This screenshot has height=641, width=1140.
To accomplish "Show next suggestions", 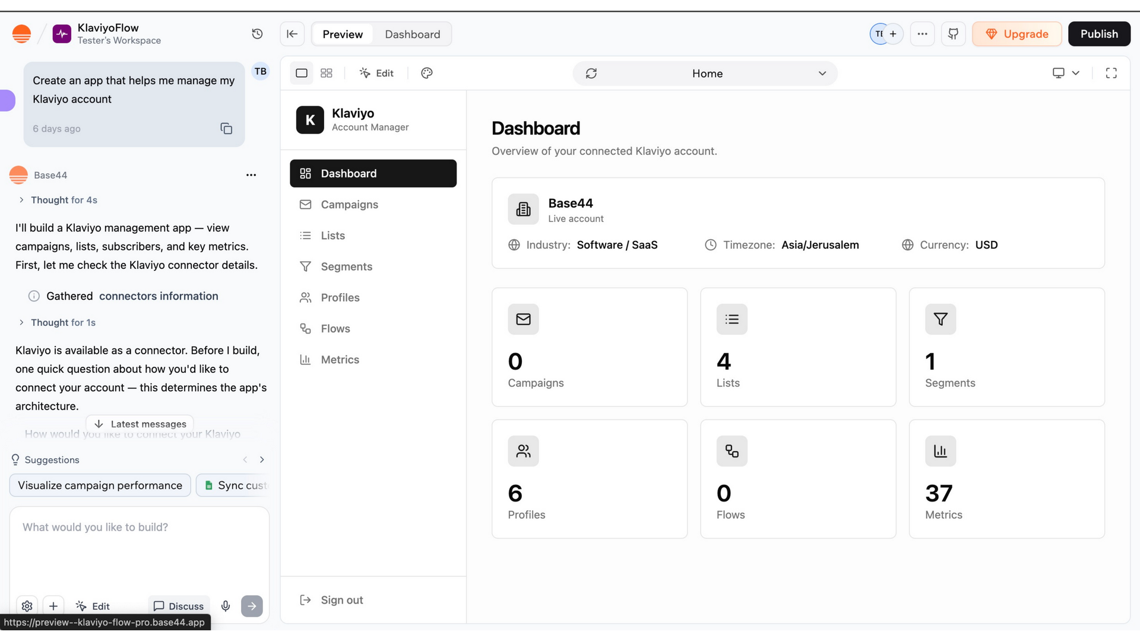I will pyautogui.click(x=262, y=460).
